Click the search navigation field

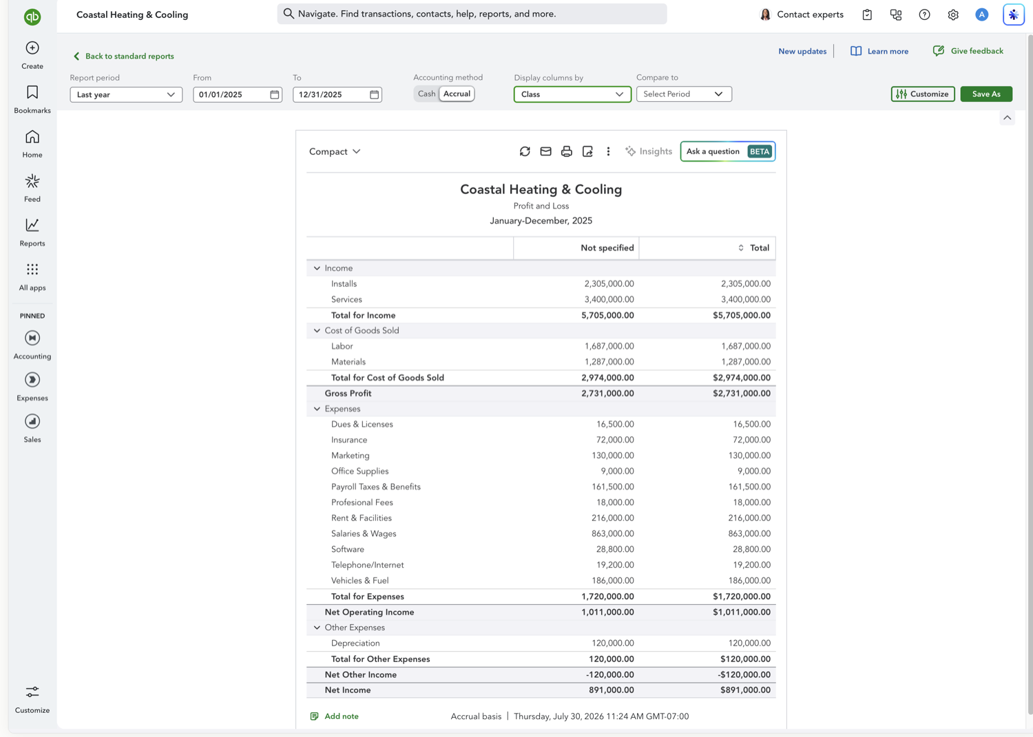(x=472, y=14)
